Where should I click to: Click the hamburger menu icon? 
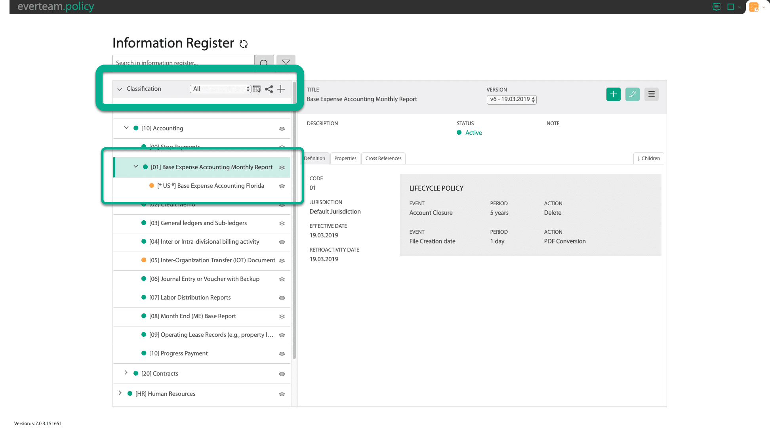652,94
